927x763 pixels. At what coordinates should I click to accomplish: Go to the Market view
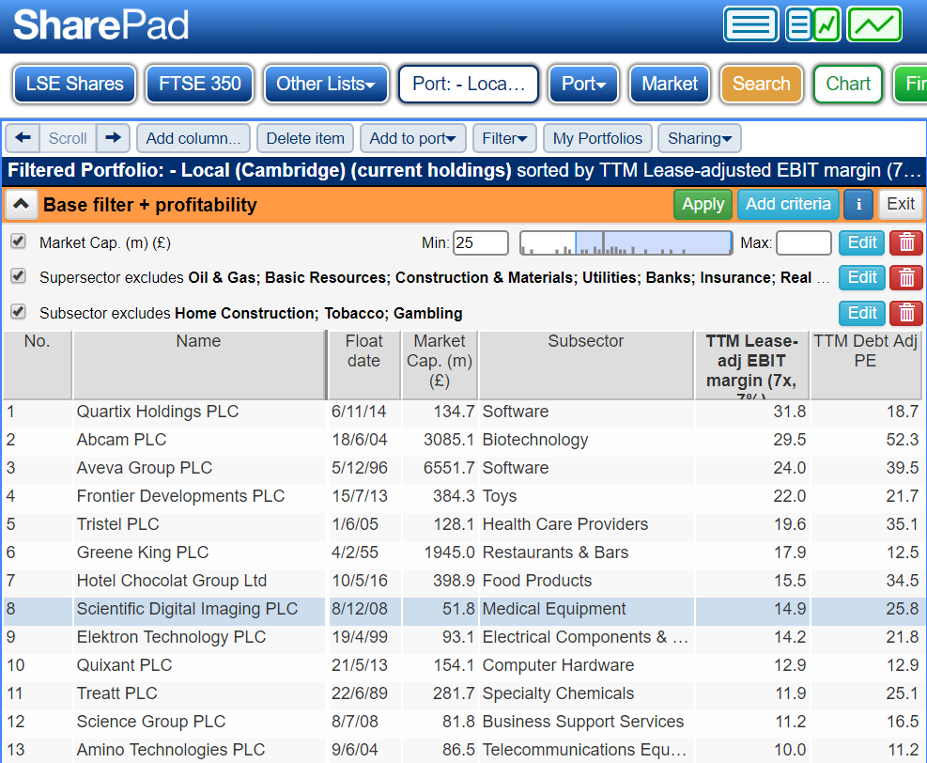tap(670, 84)
